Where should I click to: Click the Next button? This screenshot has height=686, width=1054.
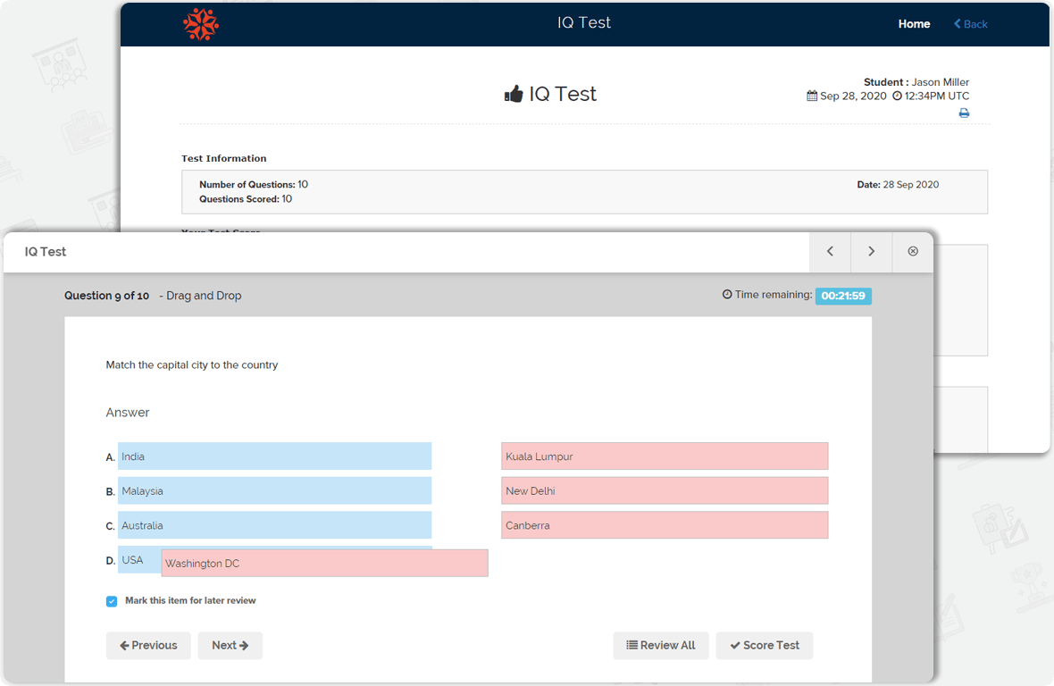(x=230, y=646)
